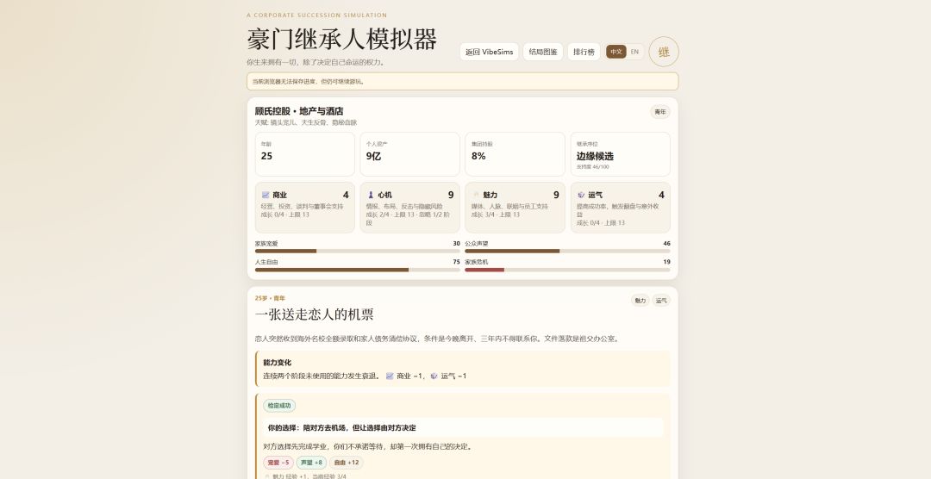The image size is (931, 479).
Task: Click the red 家族危机 progress bar
Action: pos(567,270)
